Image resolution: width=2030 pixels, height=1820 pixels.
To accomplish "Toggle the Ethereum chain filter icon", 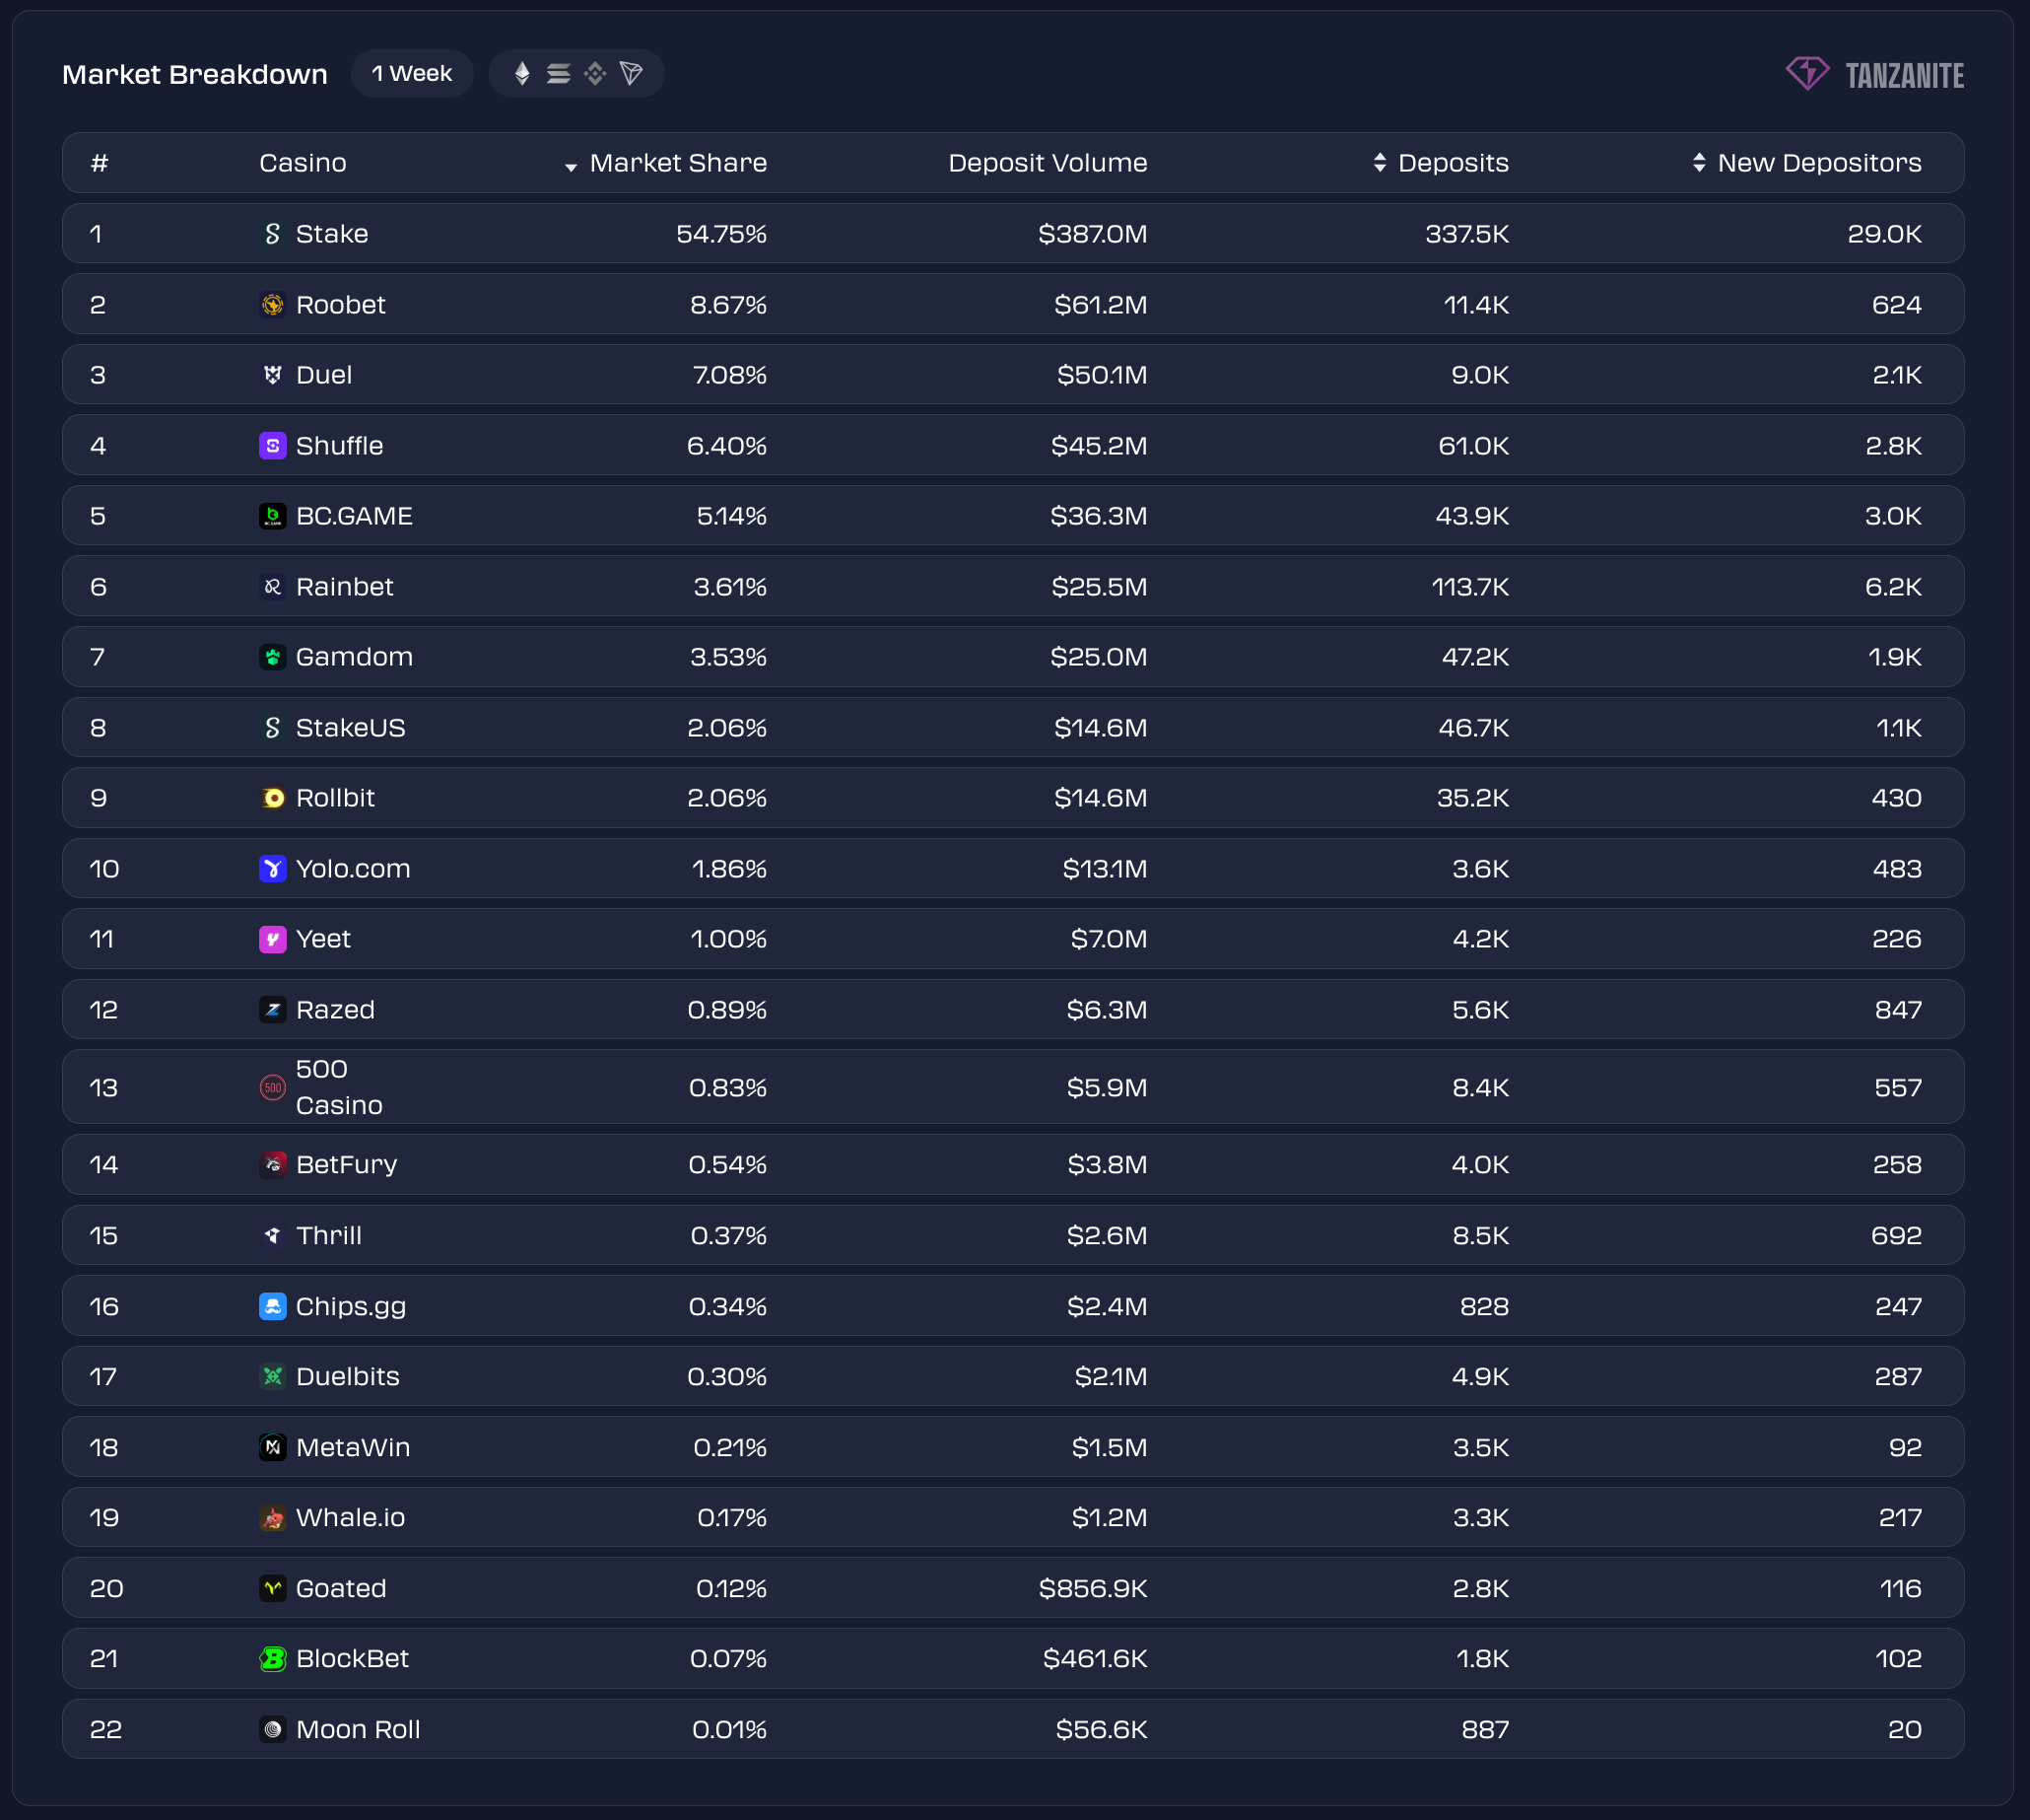I will click(521, 74).
